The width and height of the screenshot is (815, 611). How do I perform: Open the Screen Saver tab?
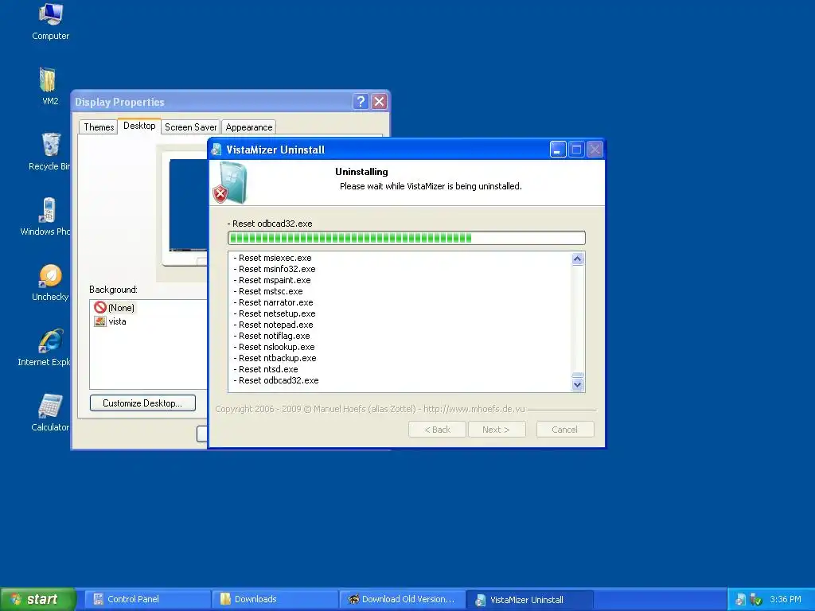click(x=190, y=127)
